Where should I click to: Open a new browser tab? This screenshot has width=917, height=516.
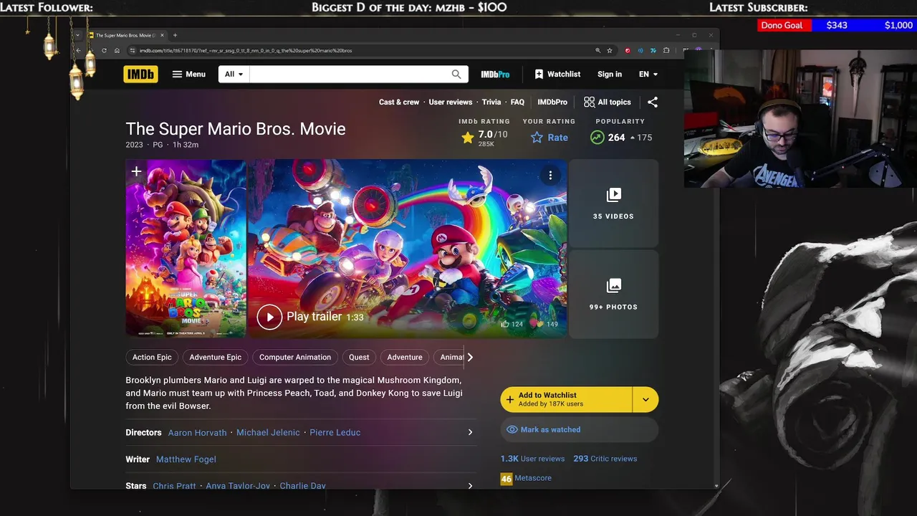point(175,35)
